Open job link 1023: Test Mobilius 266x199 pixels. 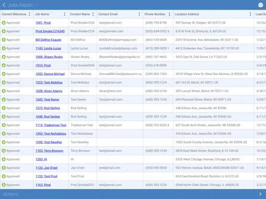[x=49, y=82]
